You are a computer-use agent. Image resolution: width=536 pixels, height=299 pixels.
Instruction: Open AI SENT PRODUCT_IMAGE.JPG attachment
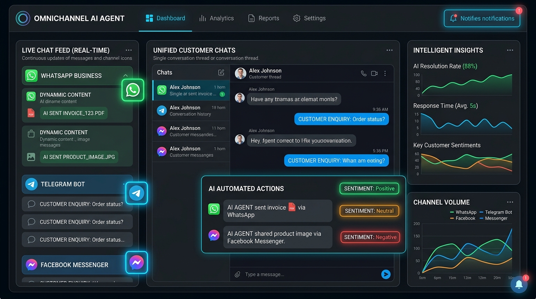pos(79,157)
